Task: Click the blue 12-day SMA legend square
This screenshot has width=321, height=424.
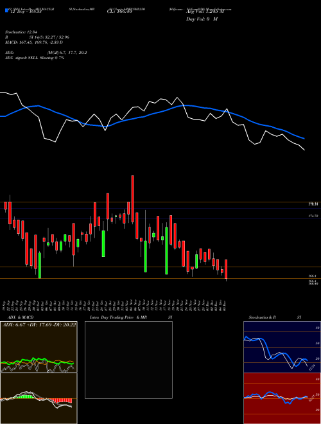Action: (6, 10)
